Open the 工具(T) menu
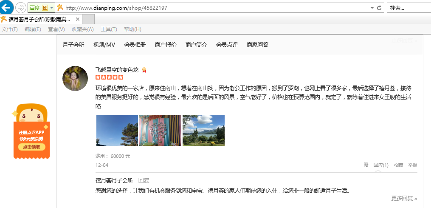431x208 pixels. (x=109, y=29)
